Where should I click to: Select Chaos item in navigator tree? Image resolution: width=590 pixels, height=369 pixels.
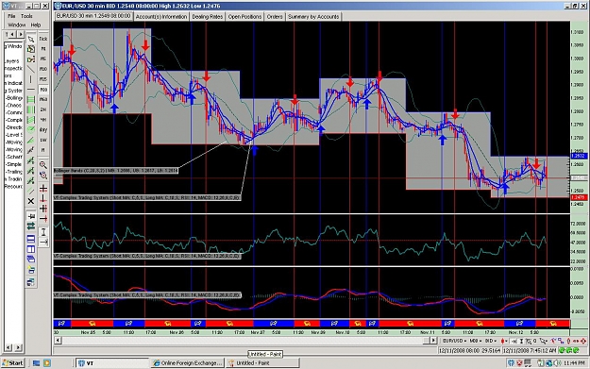pyautogui.click(x=14, y=106)
